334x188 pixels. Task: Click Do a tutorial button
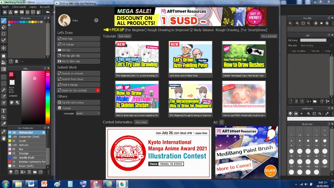click(x=269, y=36)
